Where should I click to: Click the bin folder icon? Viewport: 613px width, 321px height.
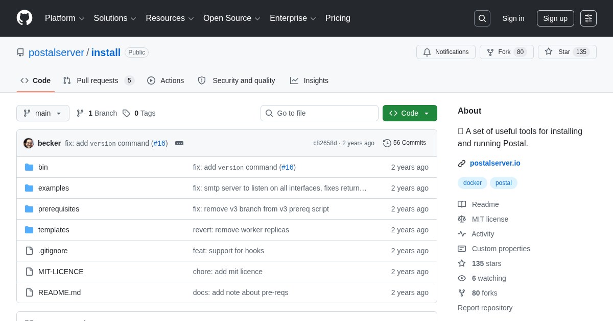29,167
